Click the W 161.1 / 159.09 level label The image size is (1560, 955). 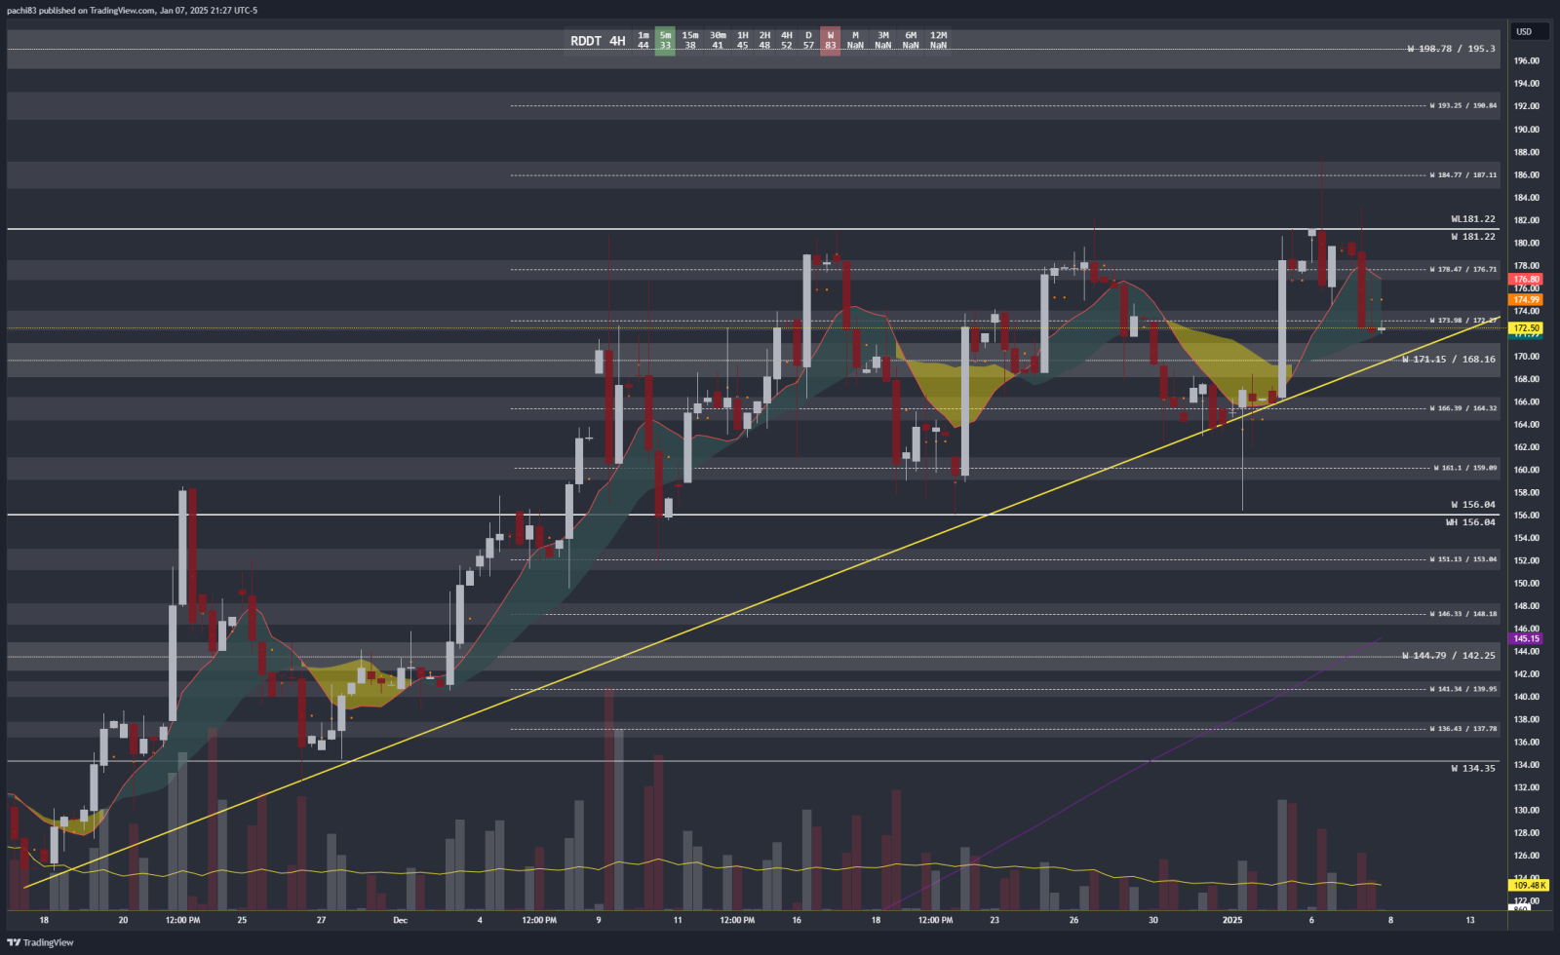coord(1465,468)
